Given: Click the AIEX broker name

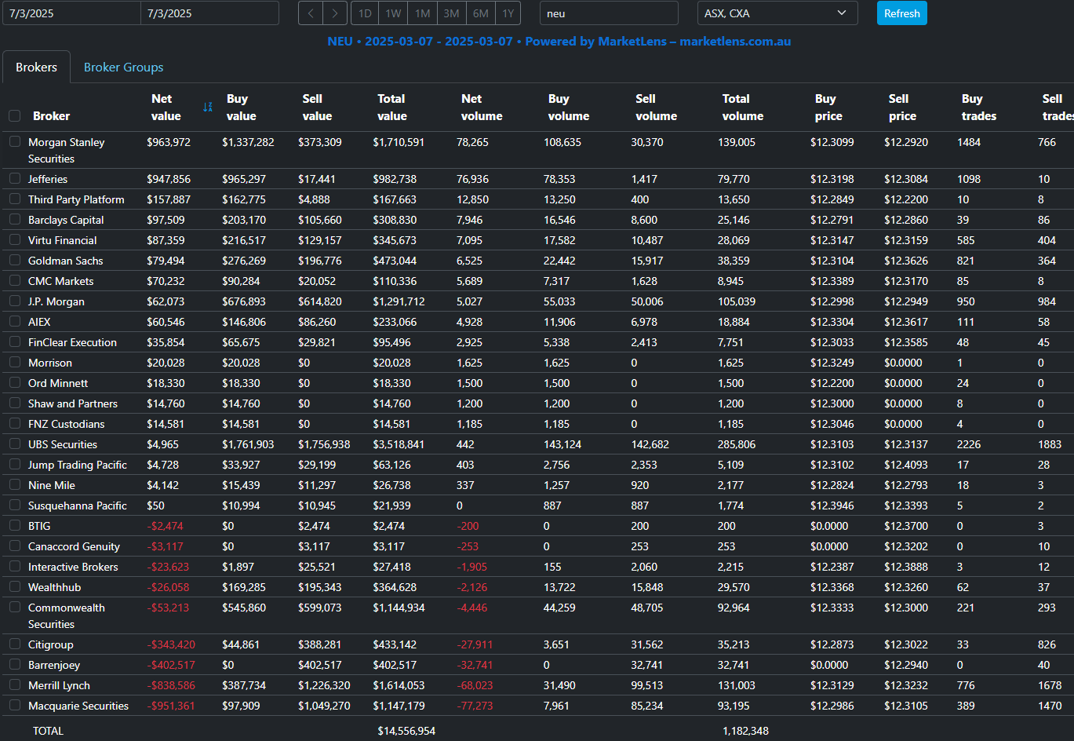Looking at the screenshot, I should point(39,322).
